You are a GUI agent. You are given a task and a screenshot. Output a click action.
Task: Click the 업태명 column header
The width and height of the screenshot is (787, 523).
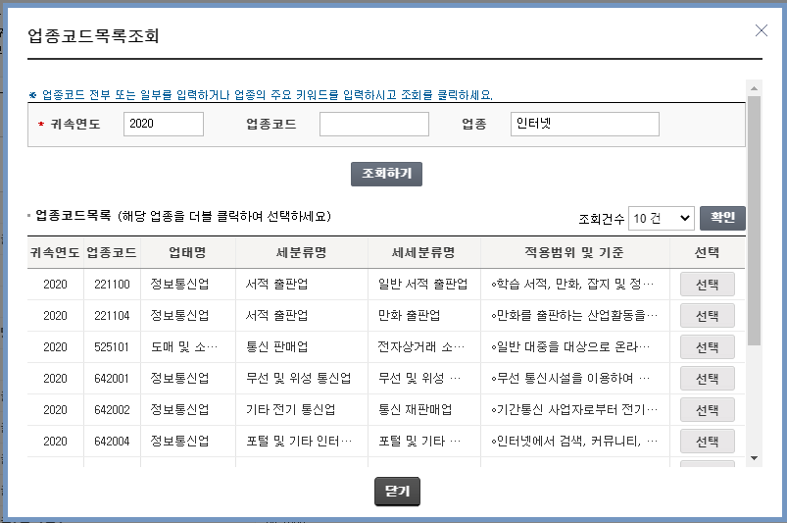187,252
